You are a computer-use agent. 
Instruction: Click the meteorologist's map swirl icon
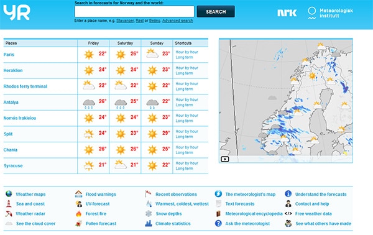[218, 194]
